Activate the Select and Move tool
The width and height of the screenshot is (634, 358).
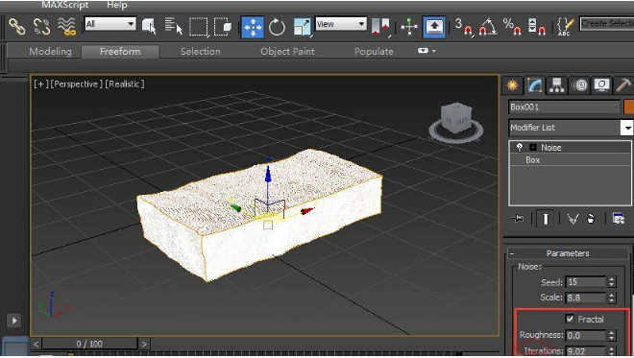[253, 27]
